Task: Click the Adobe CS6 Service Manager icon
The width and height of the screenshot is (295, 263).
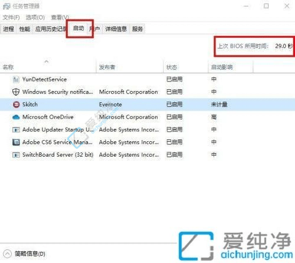Action: click(16, 142)
